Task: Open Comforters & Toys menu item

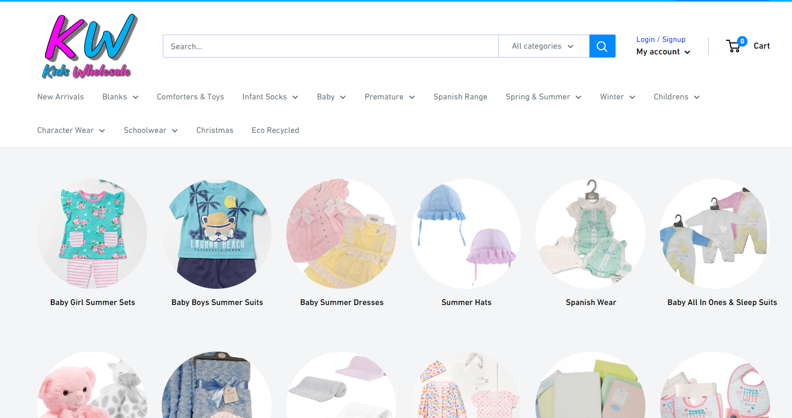Action: [x=191, y=97]
